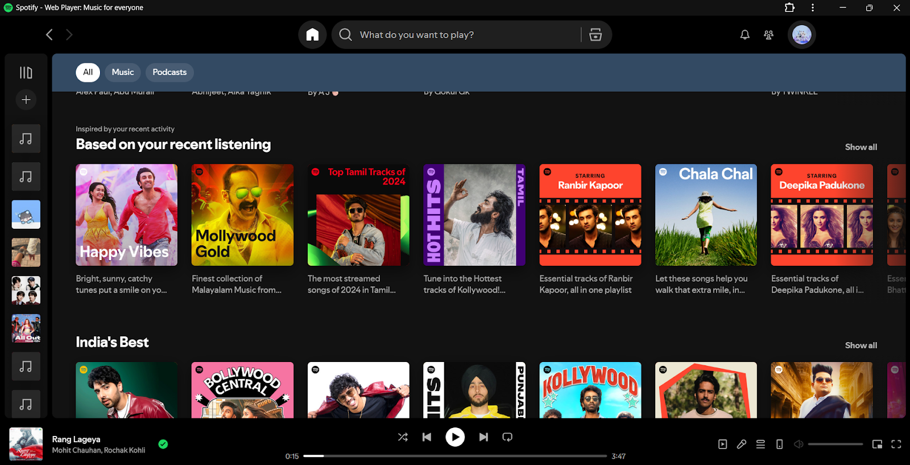Navigate forward with right arrow
This screenshot has width=910, height=465.
(x=69, y=35)
